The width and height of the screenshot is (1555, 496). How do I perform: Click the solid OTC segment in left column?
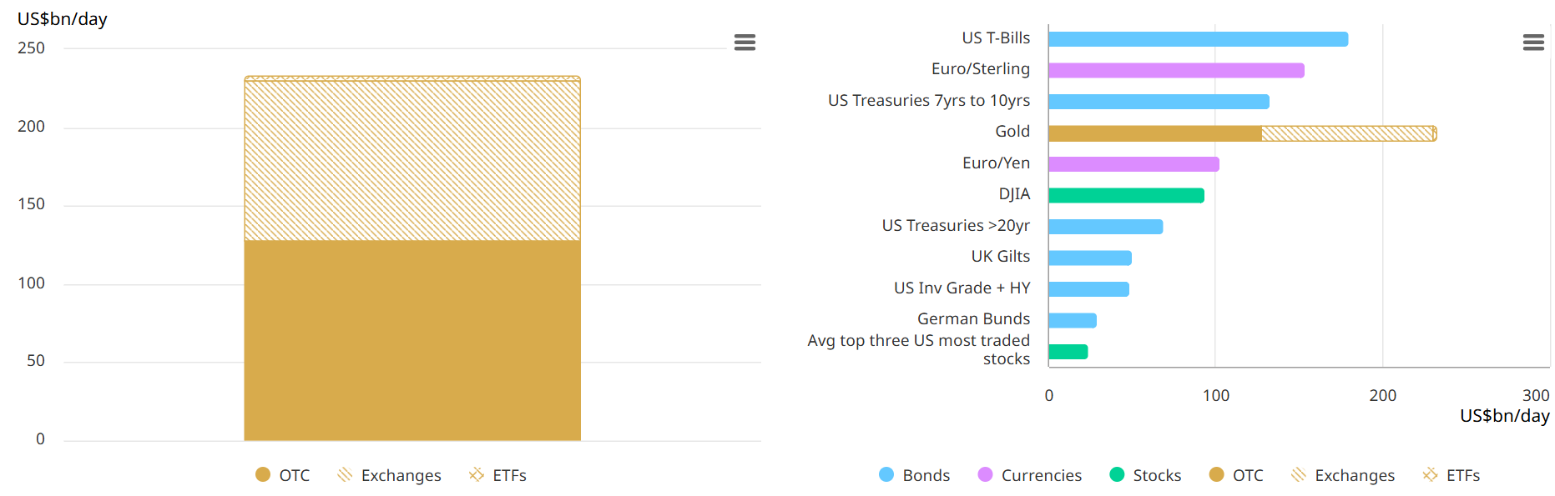[x=412, y=340]
